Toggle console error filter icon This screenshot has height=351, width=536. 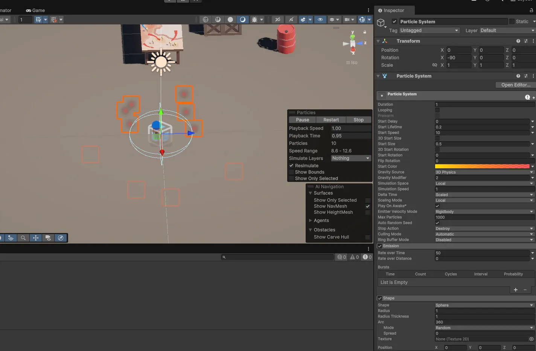367,257
